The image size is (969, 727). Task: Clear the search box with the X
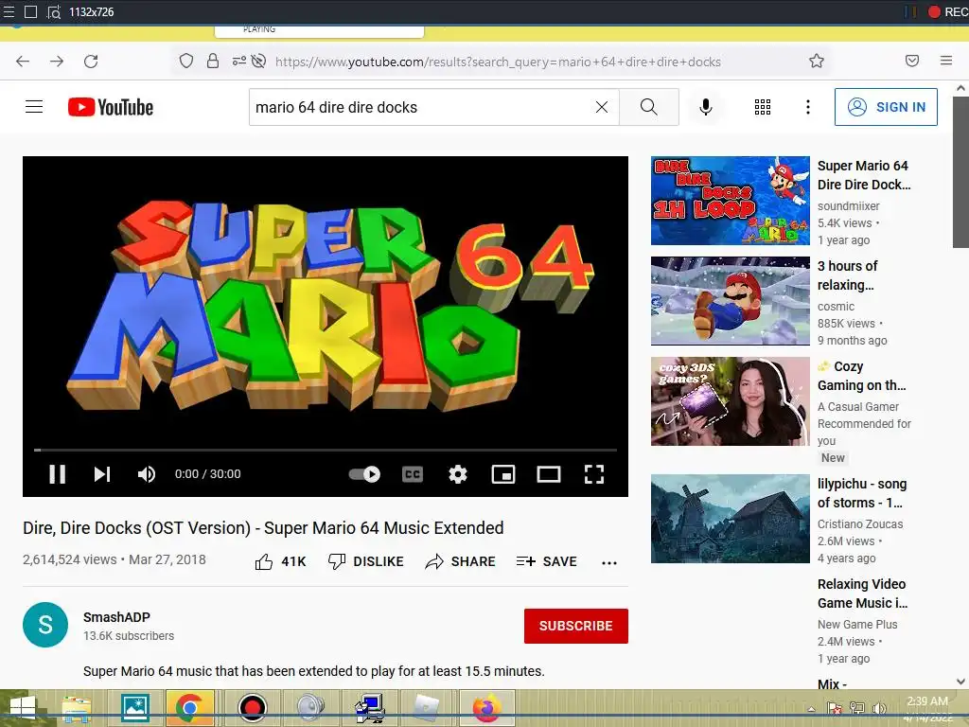[601, 107]
